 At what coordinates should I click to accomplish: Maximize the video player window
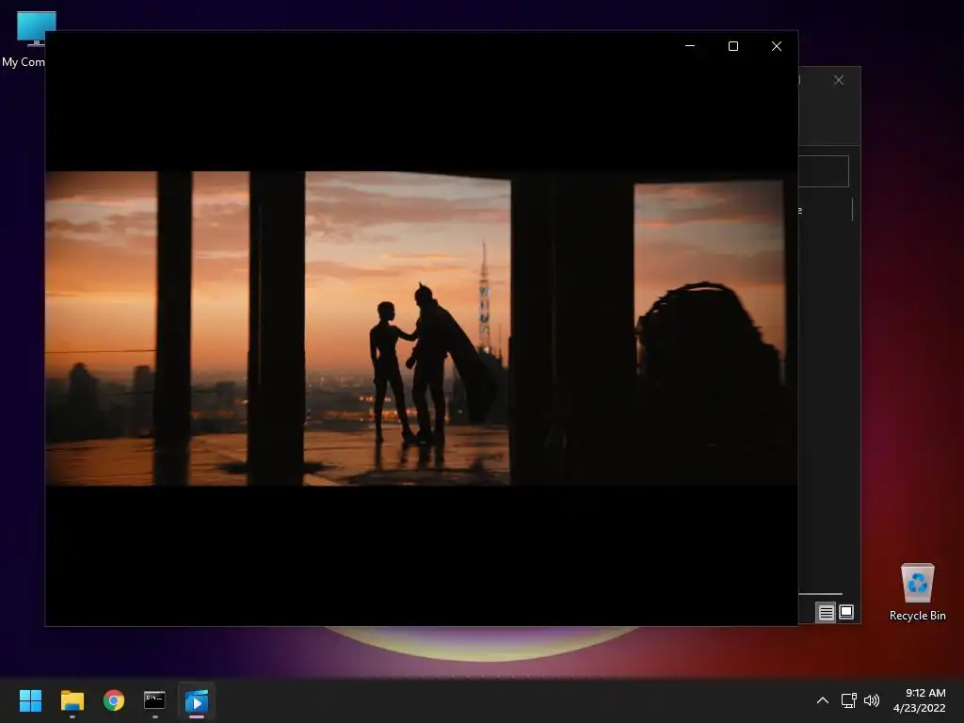coord(732,46)
